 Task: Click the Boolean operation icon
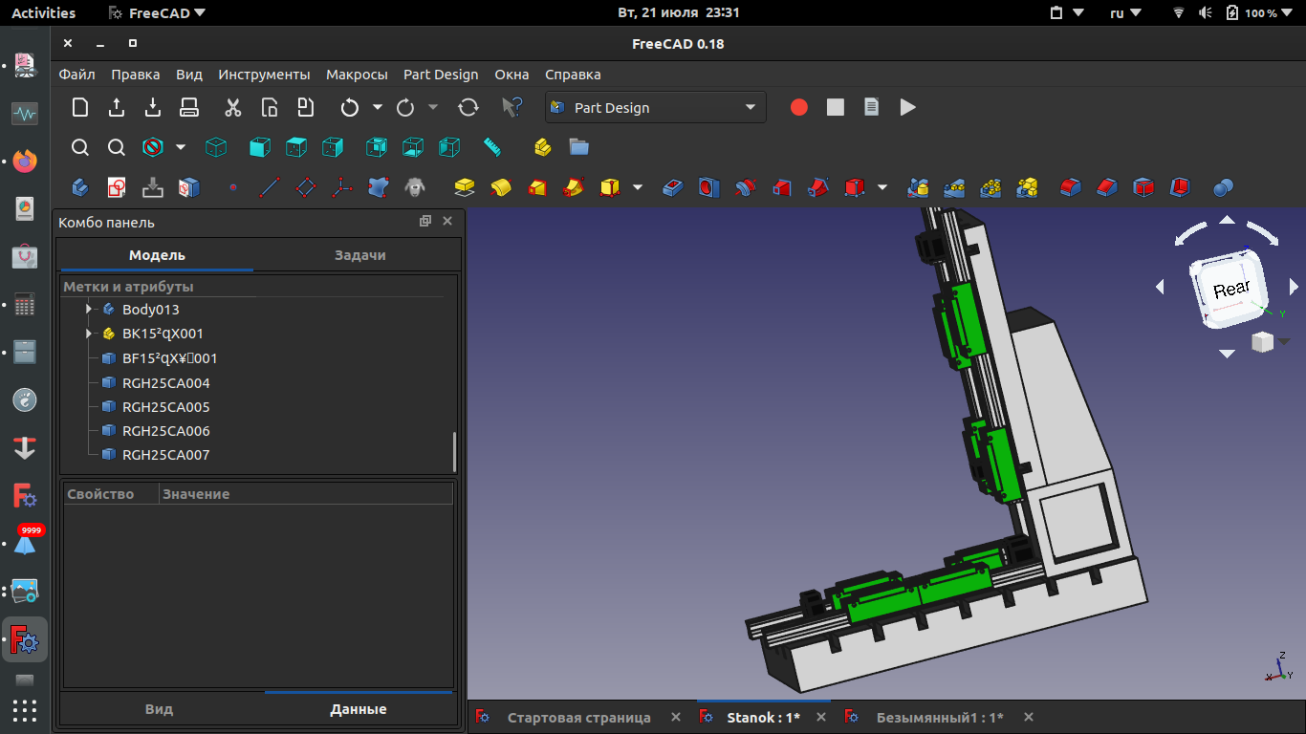tap(1223, 187)
